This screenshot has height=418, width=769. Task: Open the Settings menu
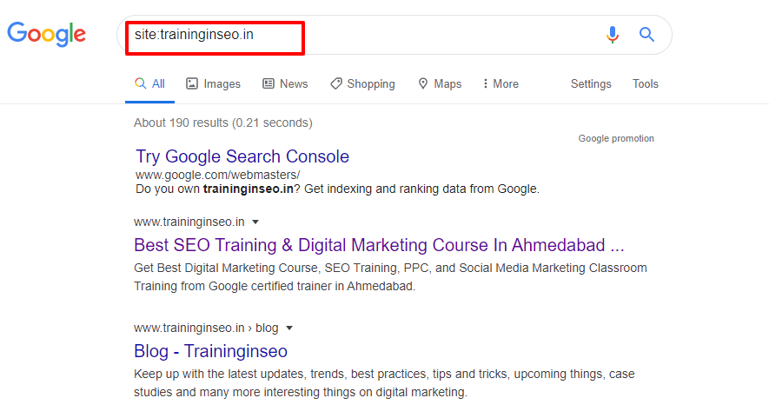[x=591, y=84]
